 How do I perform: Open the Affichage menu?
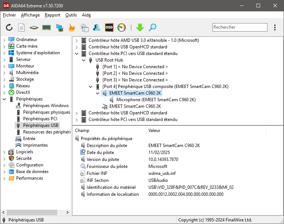pos(30,15)
